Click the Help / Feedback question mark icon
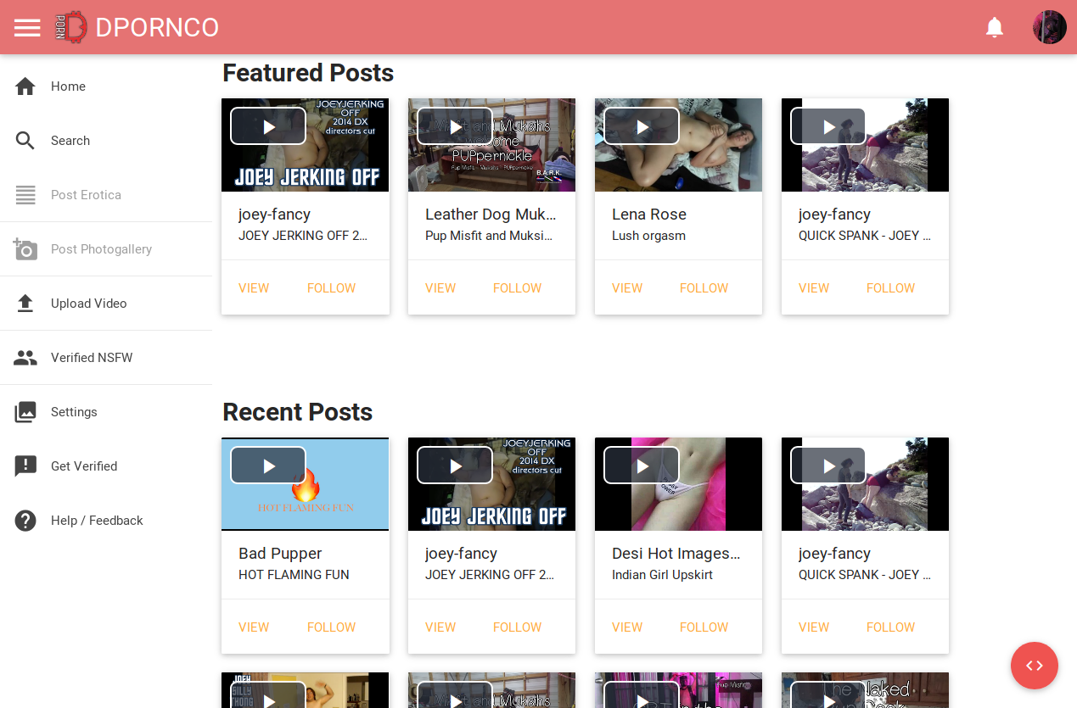The width and height of the screenshot is (1077, 708). (25, 521)
